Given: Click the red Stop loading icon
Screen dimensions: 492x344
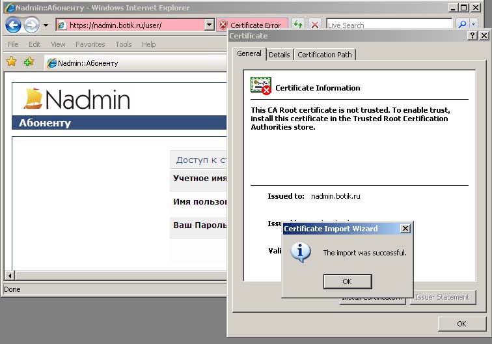Looking at the screenshot, I should [315, 25].
